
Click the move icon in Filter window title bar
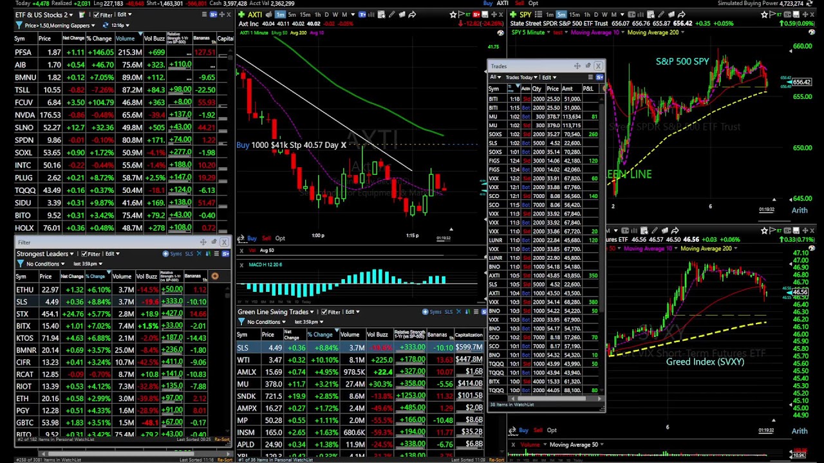pyautogui.click(x=203, y=242)
